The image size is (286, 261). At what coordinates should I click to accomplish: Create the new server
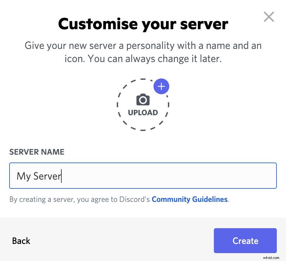point(245,241)
